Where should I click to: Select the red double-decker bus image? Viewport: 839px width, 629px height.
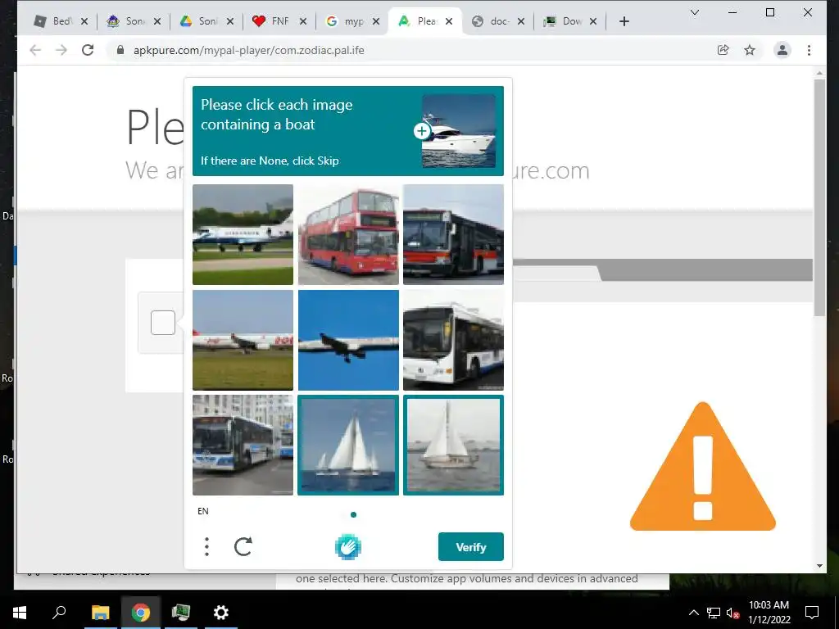(348, 234)
